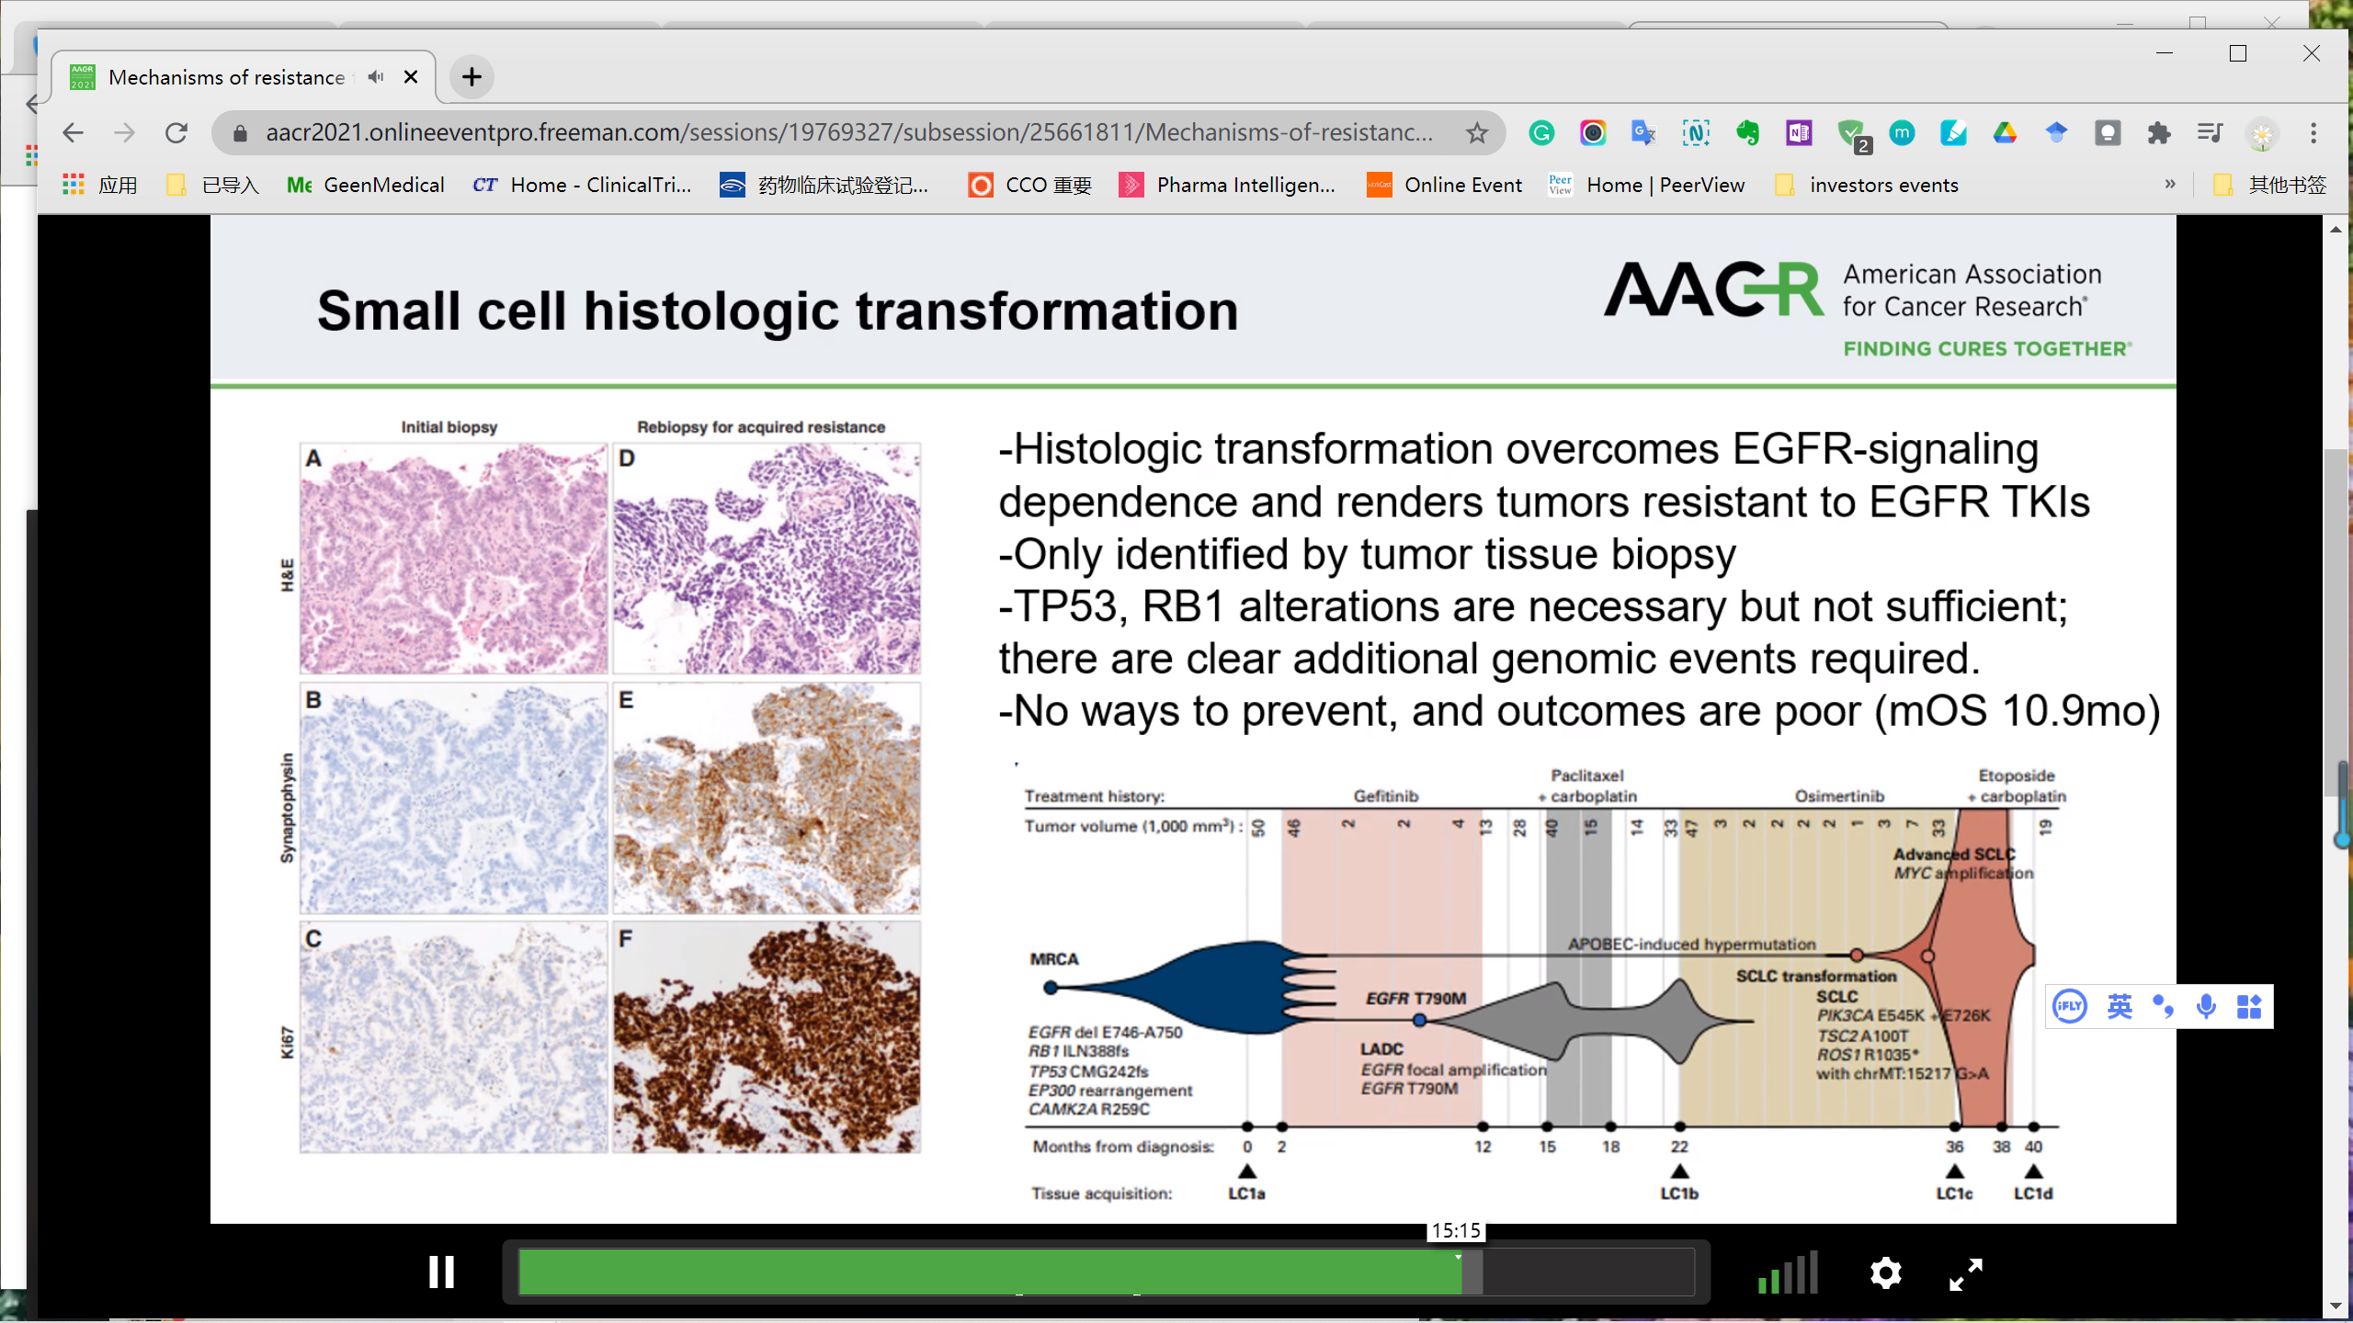This screenshot has height=1323, width=2353.
Task: Expand the hidden bookmarks chevron
Action: [2169, 185]
